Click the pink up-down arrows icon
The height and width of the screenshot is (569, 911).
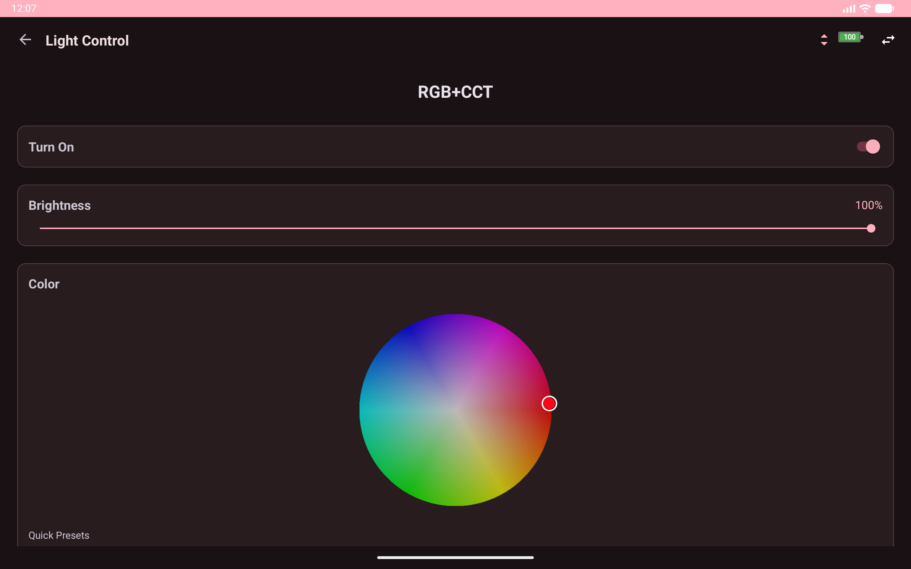(824, 39)
